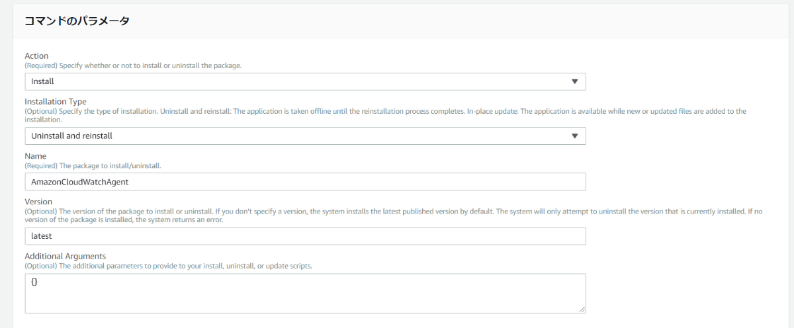Click the コマンドのパラメータ heading
The image size is (794, 328).
[77, 21]
